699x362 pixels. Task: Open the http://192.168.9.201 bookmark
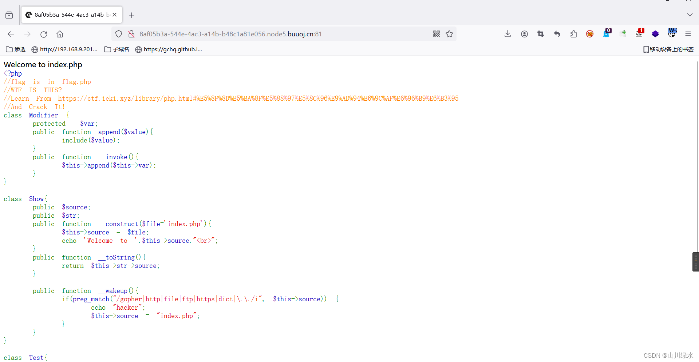pyautogui.click(x=64, y=49)
